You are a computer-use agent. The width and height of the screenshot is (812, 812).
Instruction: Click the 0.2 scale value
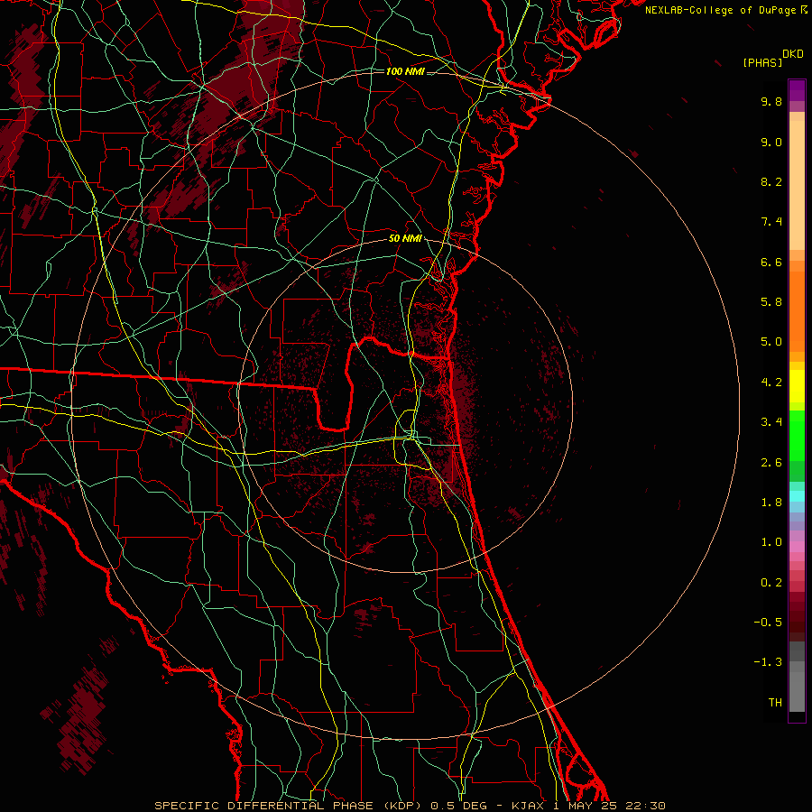tap(771, 583)
